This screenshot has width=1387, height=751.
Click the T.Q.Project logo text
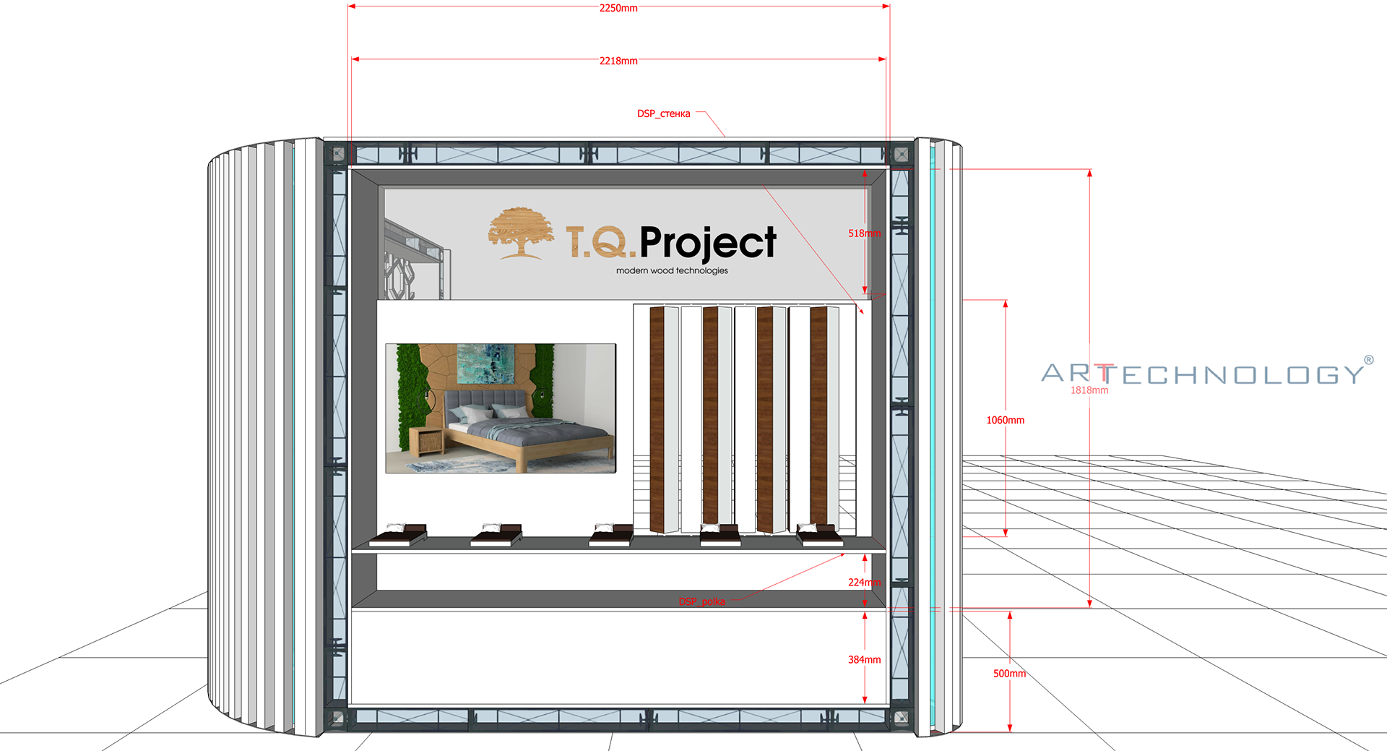pos(671,242)
